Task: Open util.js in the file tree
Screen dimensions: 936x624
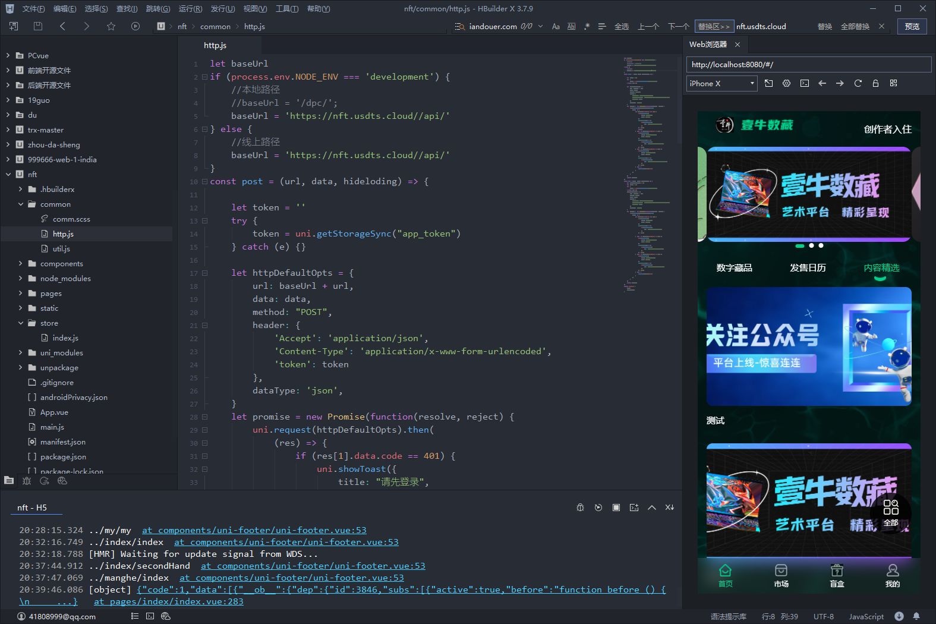Action: point(61,248)
